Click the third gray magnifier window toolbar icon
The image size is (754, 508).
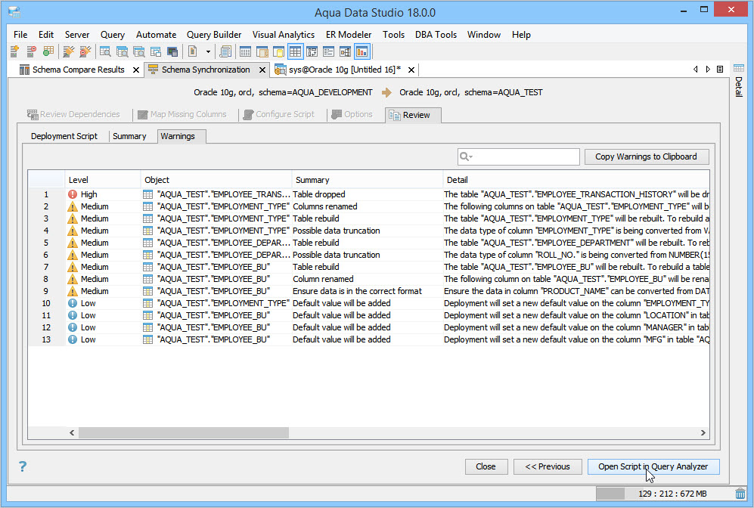click(139, 51)
